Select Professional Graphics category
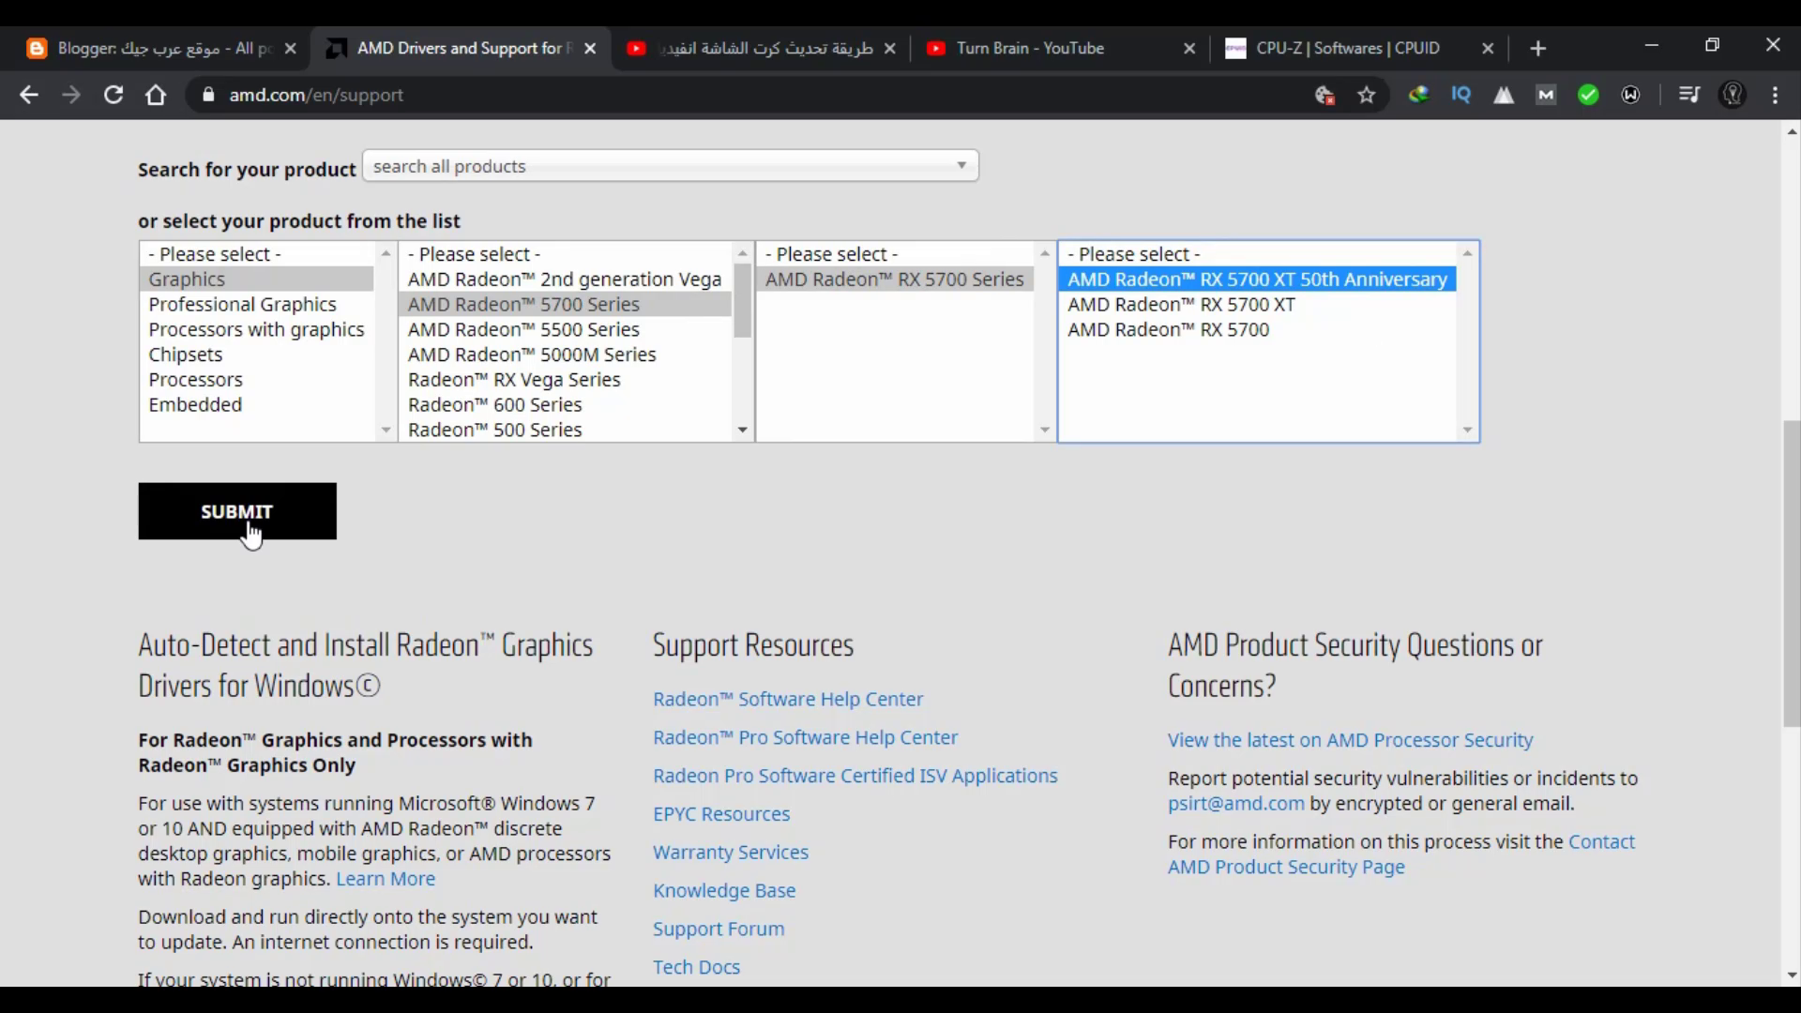 [x=256, y=305]
